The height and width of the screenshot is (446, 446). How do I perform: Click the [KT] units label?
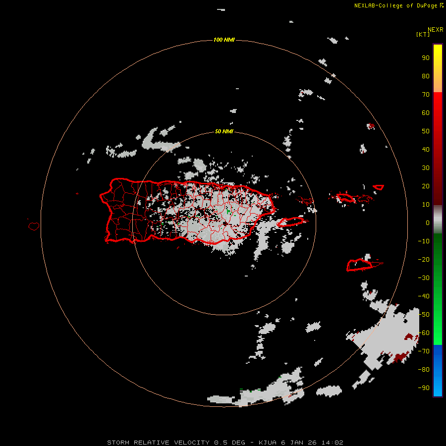pos(423,34)
